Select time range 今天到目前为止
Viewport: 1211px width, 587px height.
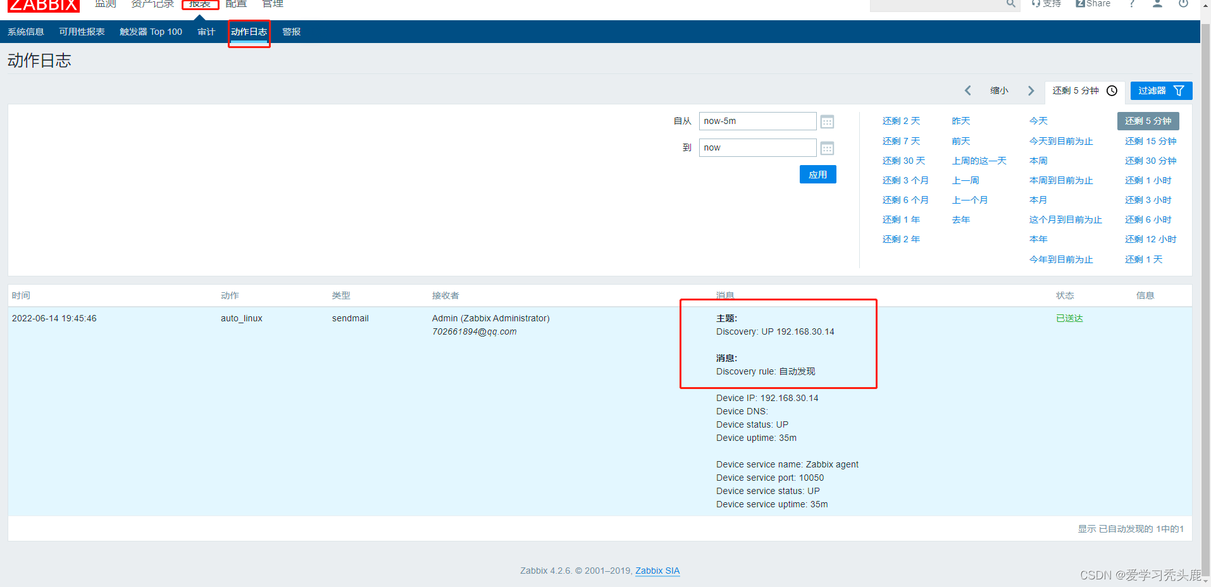(1061, 141)
